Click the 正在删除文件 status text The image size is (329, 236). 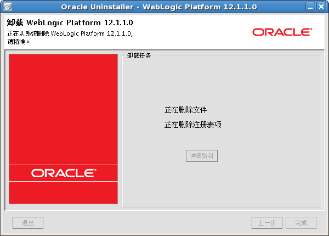click(x=185, y=110)
